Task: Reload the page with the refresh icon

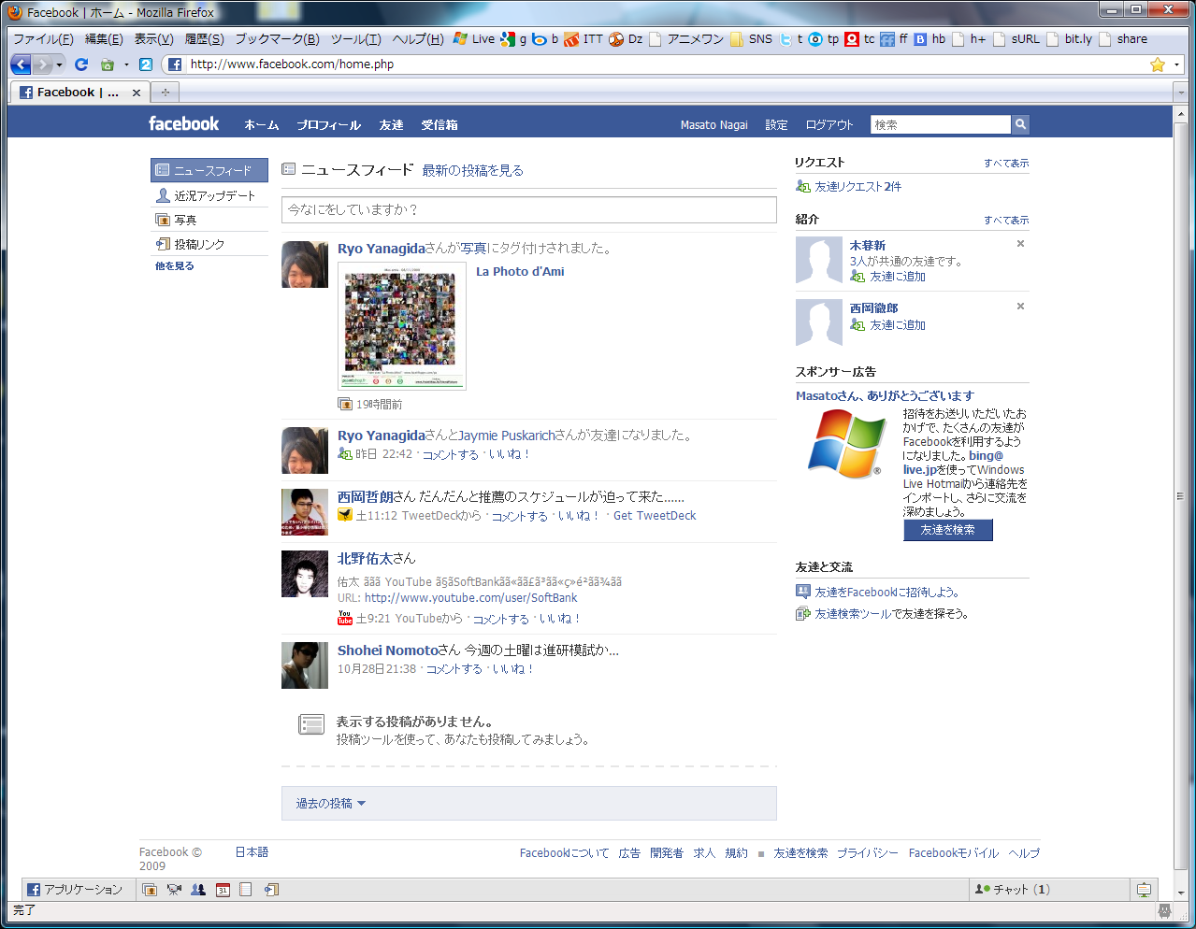Action: 81,64
